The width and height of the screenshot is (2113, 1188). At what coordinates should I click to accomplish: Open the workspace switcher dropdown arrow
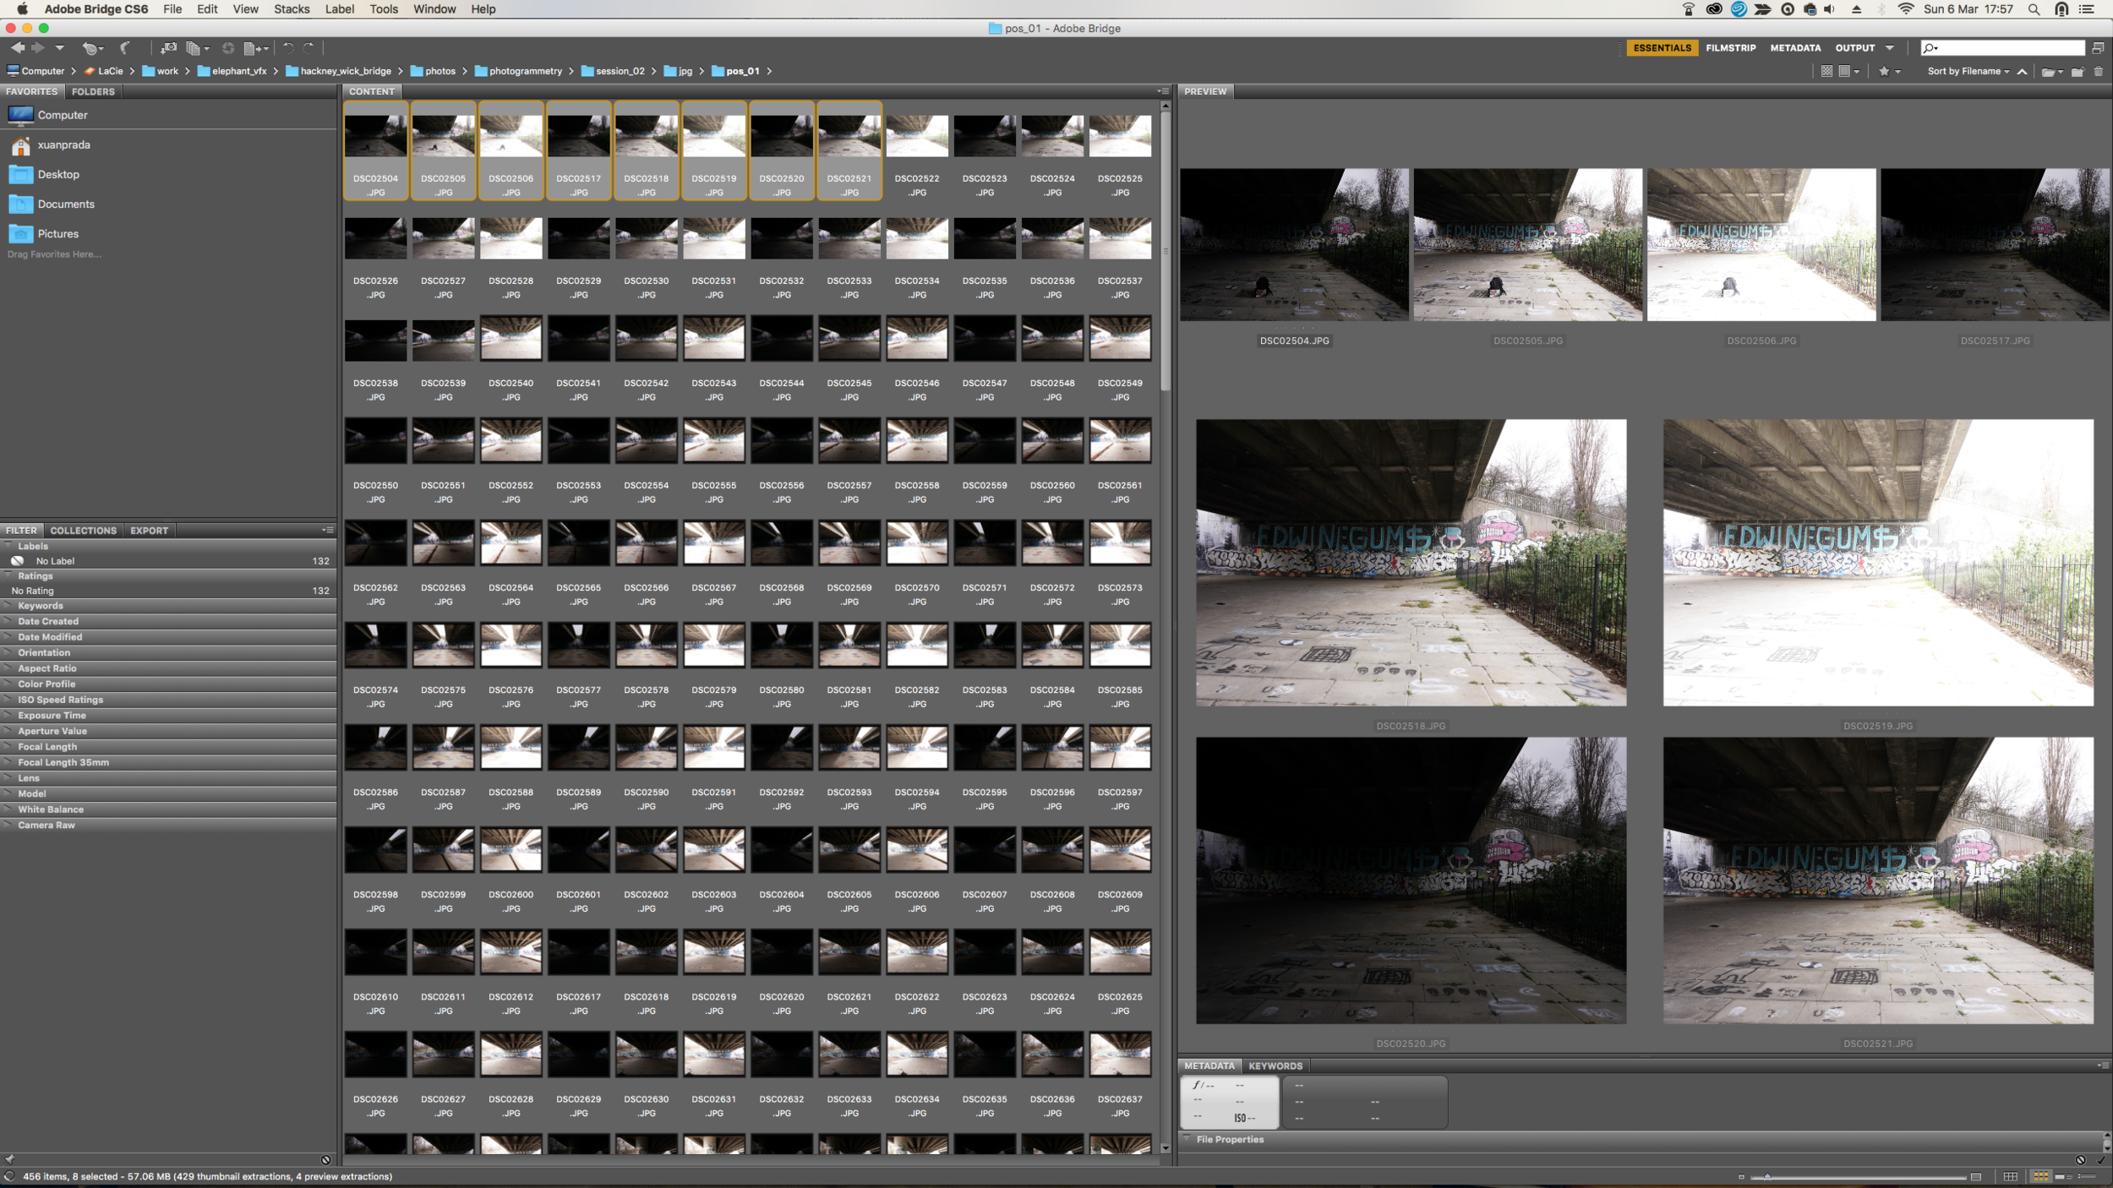(x=1889, y=48)
